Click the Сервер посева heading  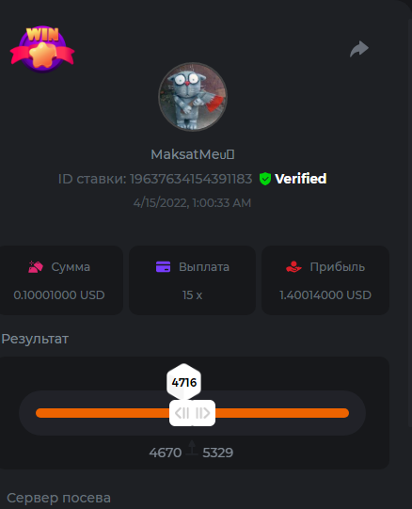(58, 498)
